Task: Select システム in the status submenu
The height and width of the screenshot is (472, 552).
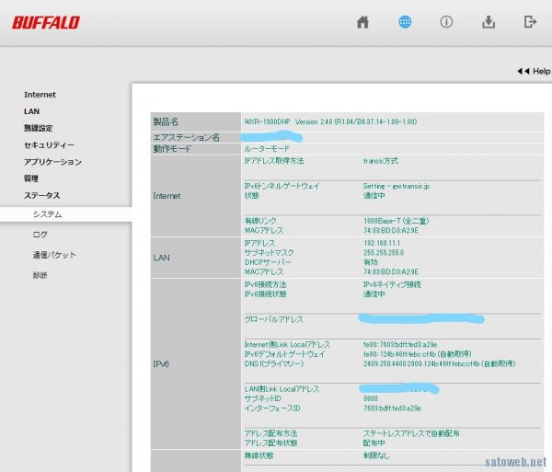Action: point(47,214)
